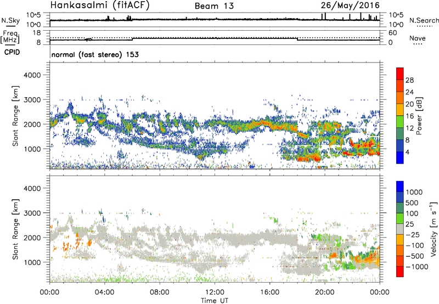Click the Nave legend label

(418, 38)
